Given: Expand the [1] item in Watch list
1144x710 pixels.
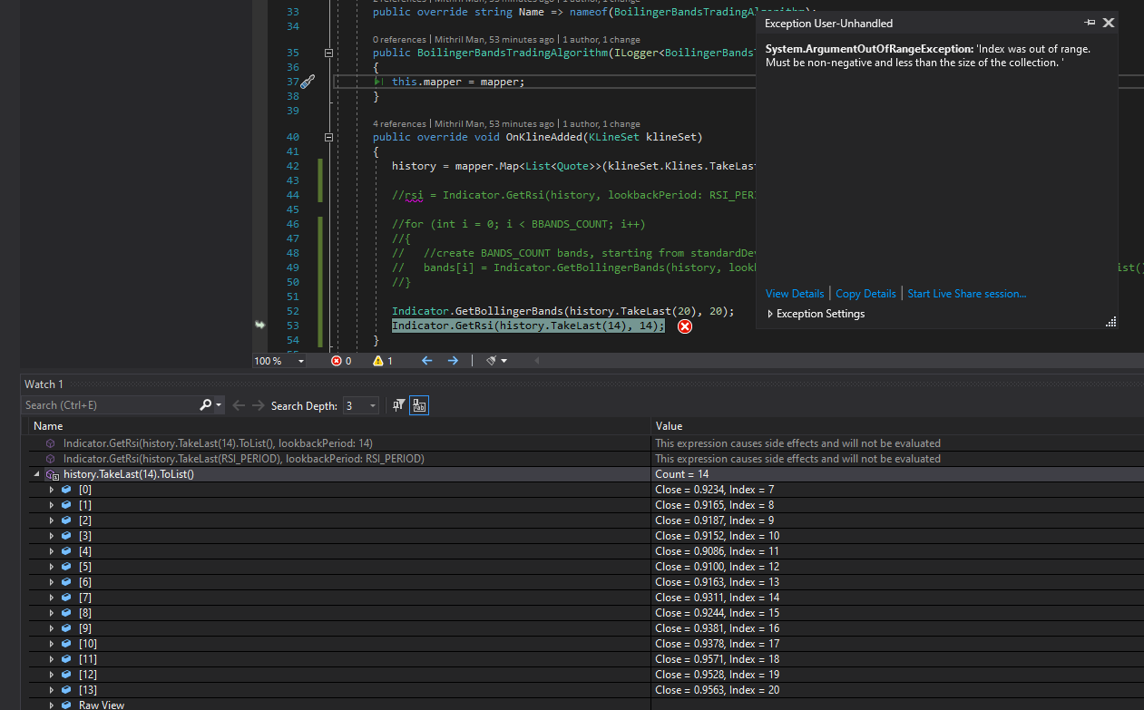Looking at the screenshot, I should tap(52, 505).
